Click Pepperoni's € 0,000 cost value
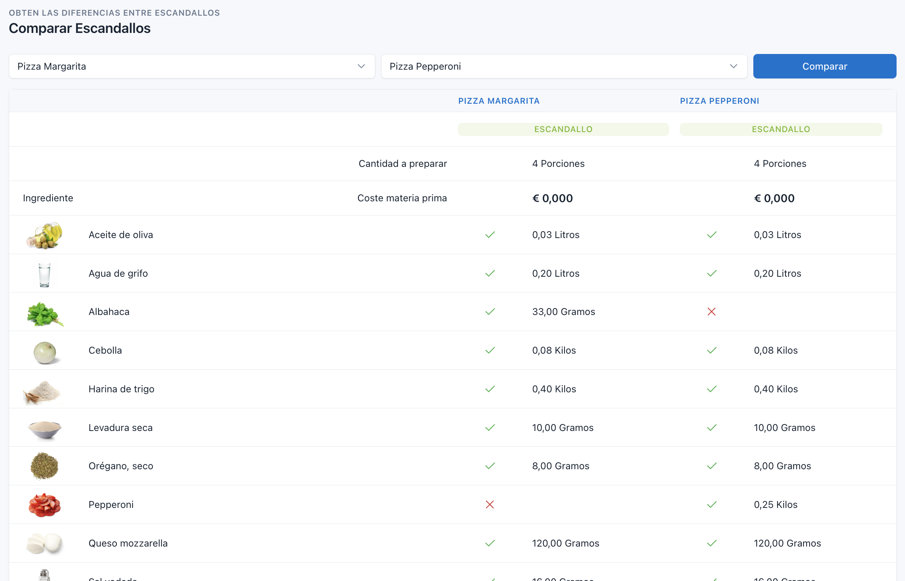The width and height of the screenshot is (905, 581). point(774,198)
